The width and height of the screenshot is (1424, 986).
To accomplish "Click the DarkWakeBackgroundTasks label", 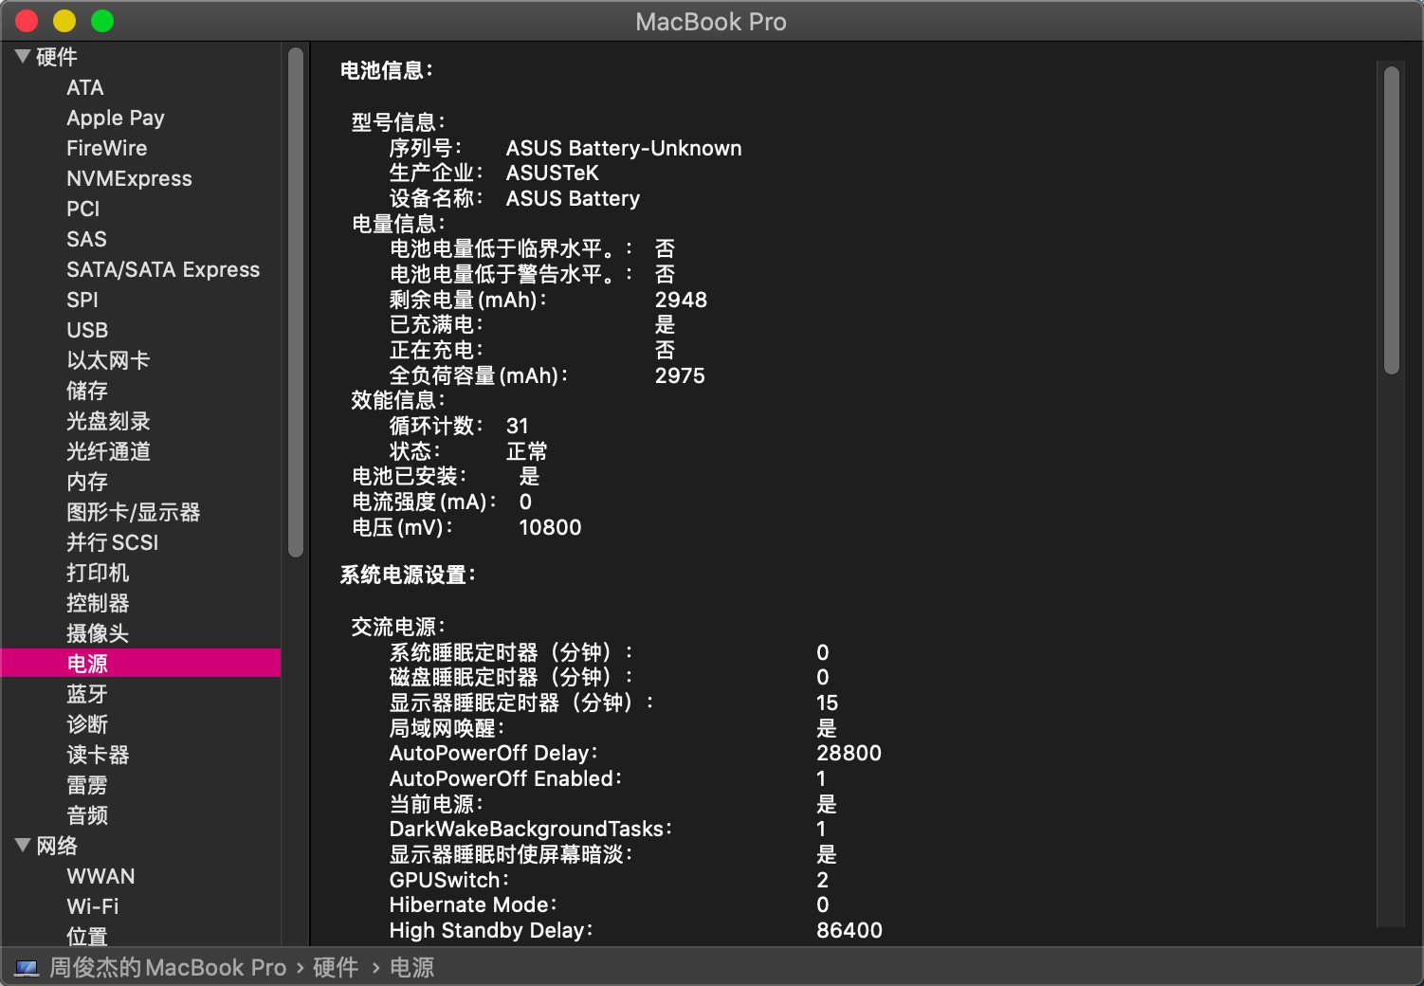I will tap(531, 829).
